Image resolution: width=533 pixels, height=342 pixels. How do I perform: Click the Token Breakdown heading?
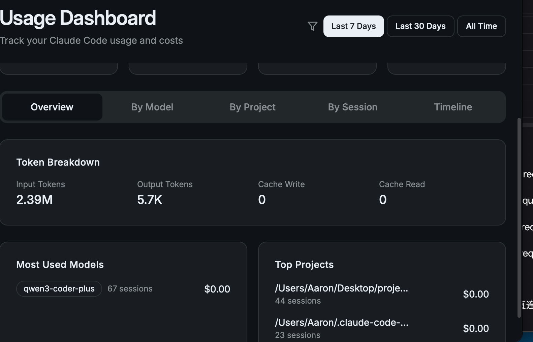58,162
